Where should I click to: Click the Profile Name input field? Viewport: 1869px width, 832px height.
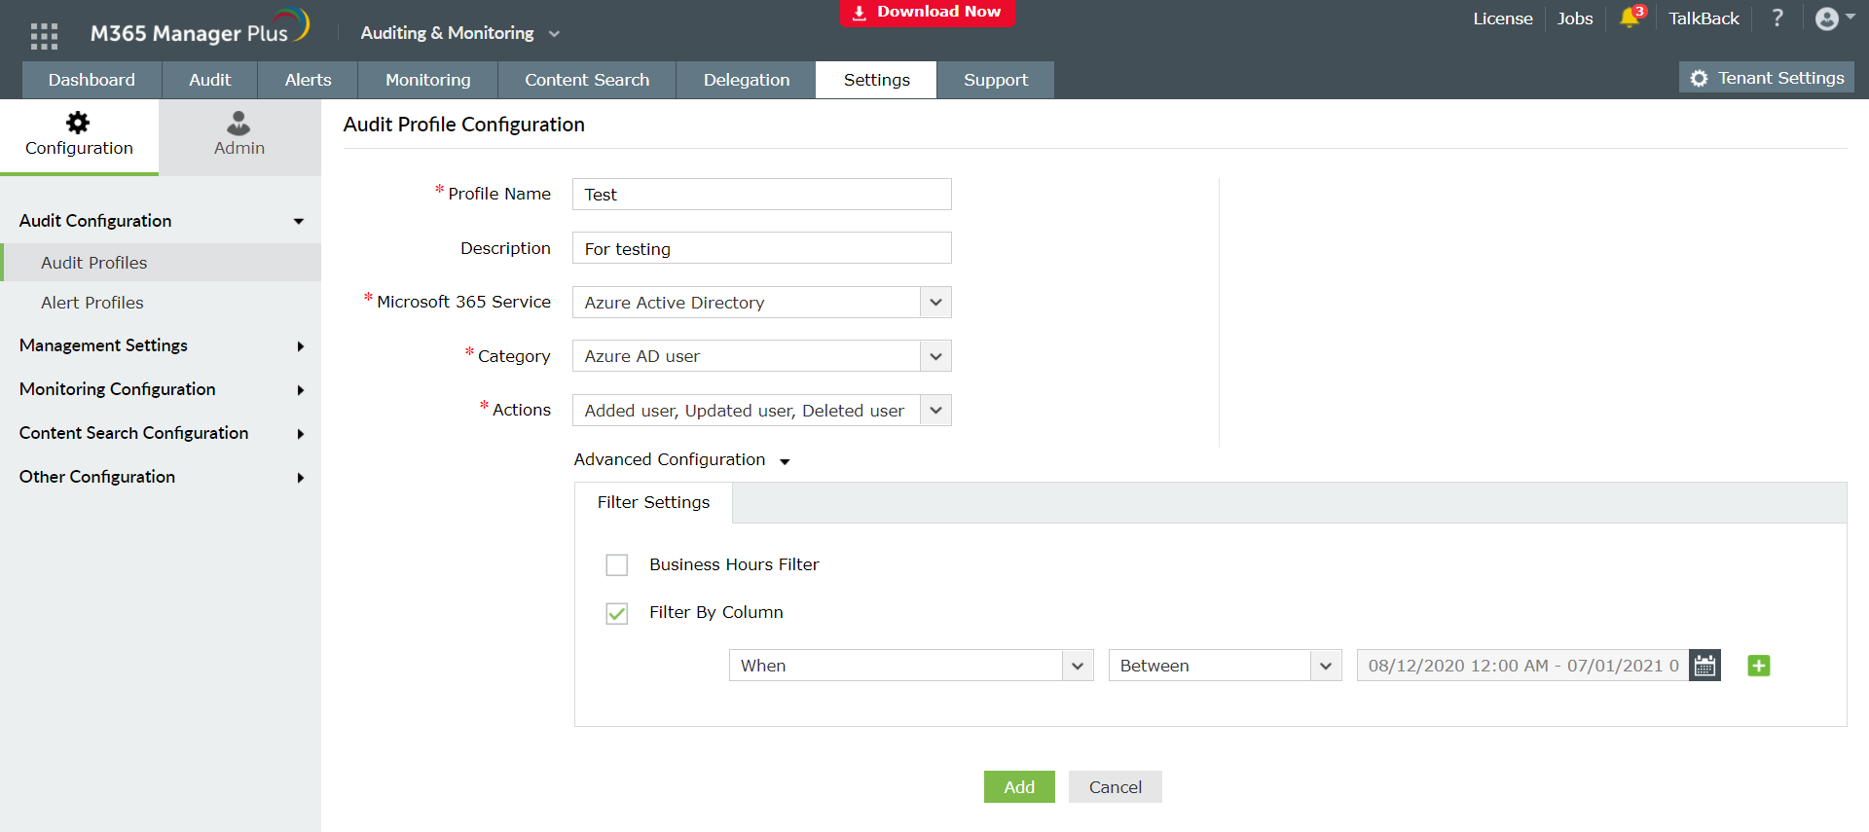click(x=761, y=195)
